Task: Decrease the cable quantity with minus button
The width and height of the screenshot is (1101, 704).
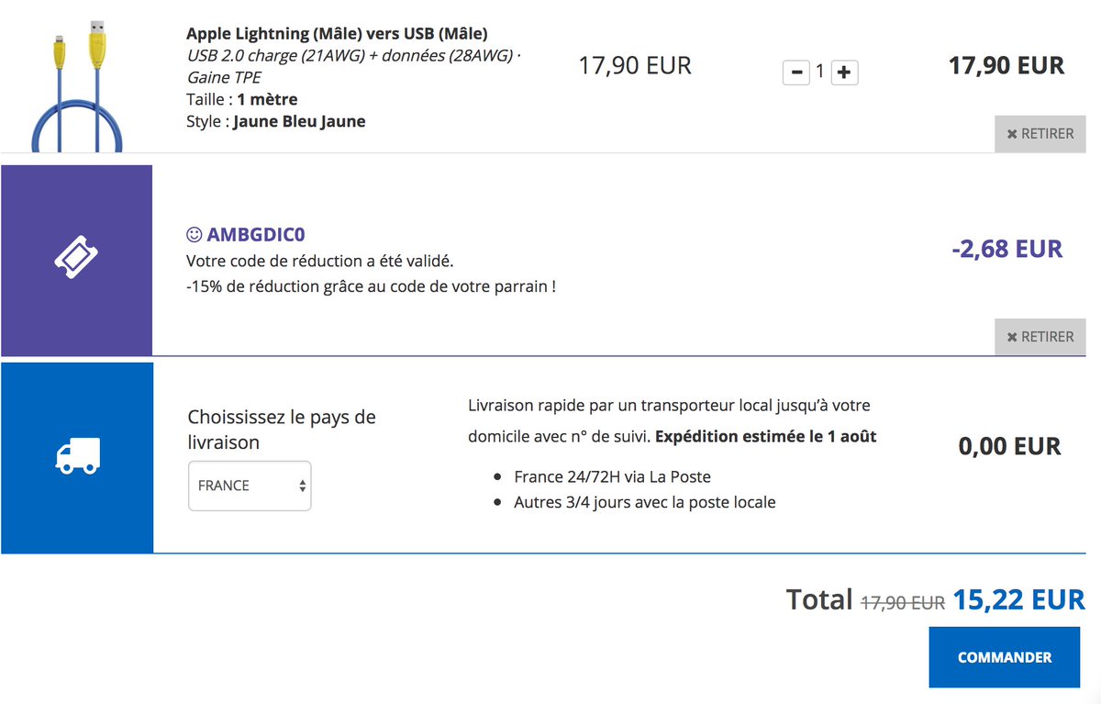Action: click(x=795, y=72)
